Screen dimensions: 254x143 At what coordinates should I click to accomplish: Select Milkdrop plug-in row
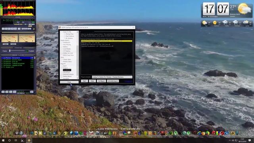pyautogui.click(x=107, y=43)
